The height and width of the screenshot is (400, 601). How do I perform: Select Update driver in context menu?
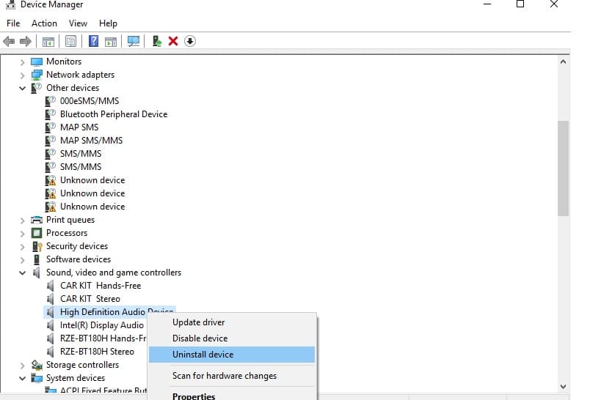pos(198,322)
